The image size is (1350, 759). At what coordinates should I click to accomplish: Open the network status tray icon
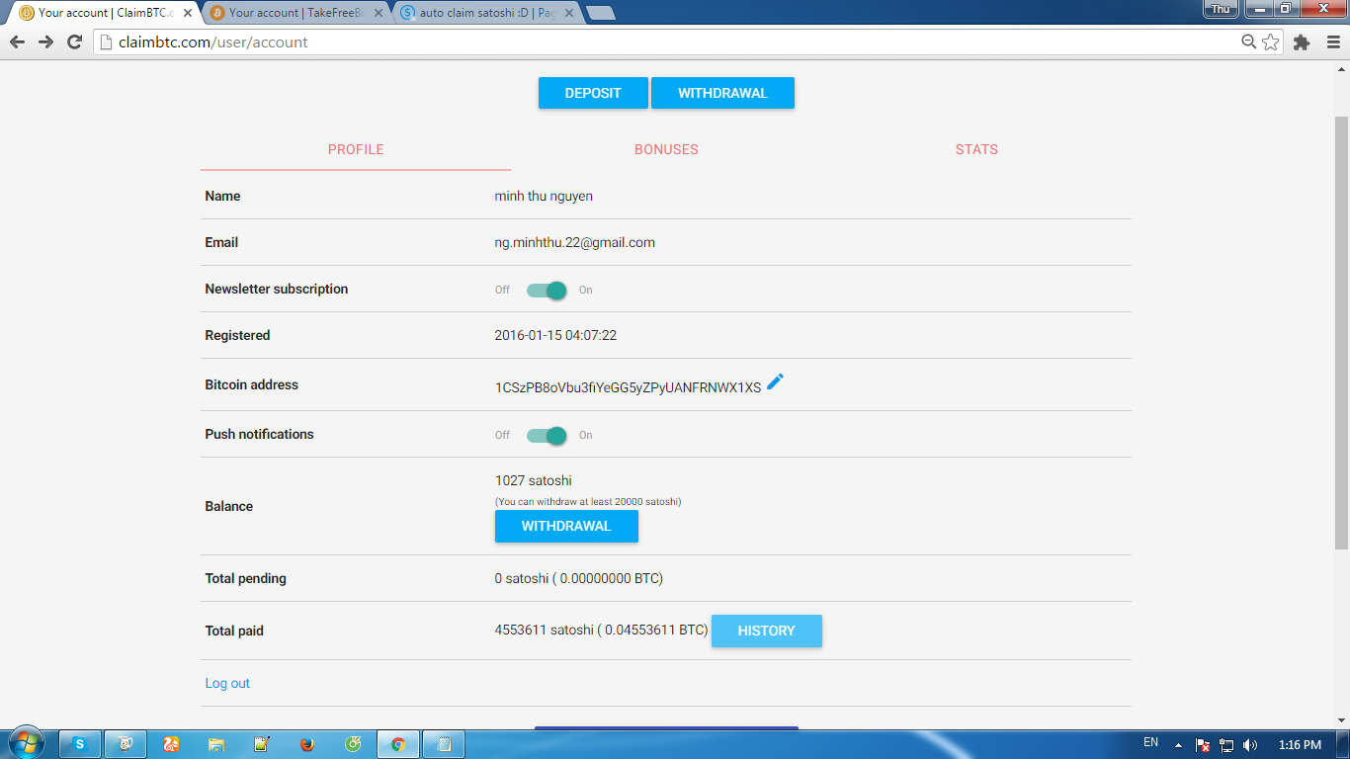pos(1226,745)
